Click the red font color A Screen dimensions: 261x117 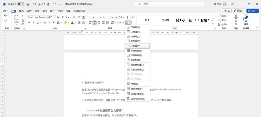click(x=72, y=23)
